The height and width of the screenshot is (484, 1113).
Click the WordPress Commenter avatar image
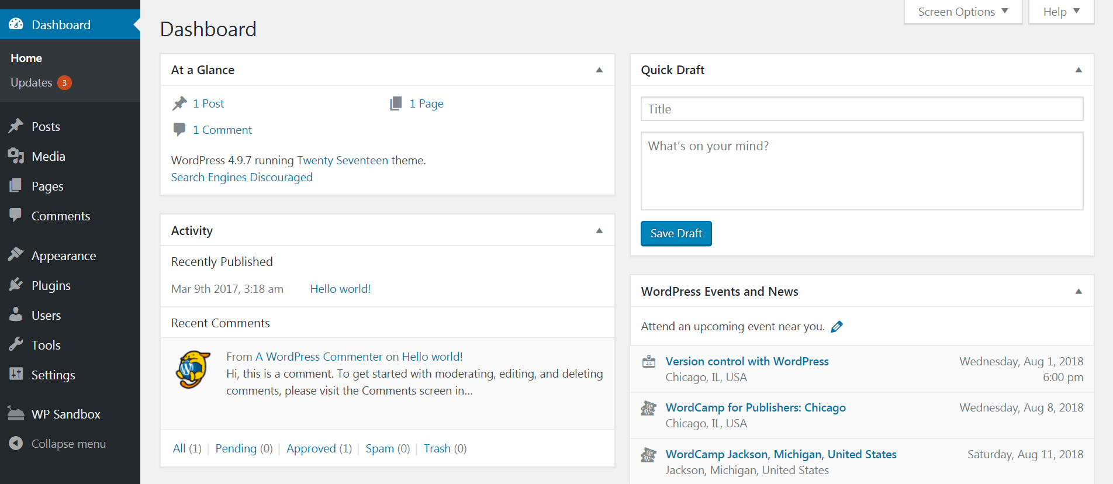pyautogui.click(x=193, y=369)
